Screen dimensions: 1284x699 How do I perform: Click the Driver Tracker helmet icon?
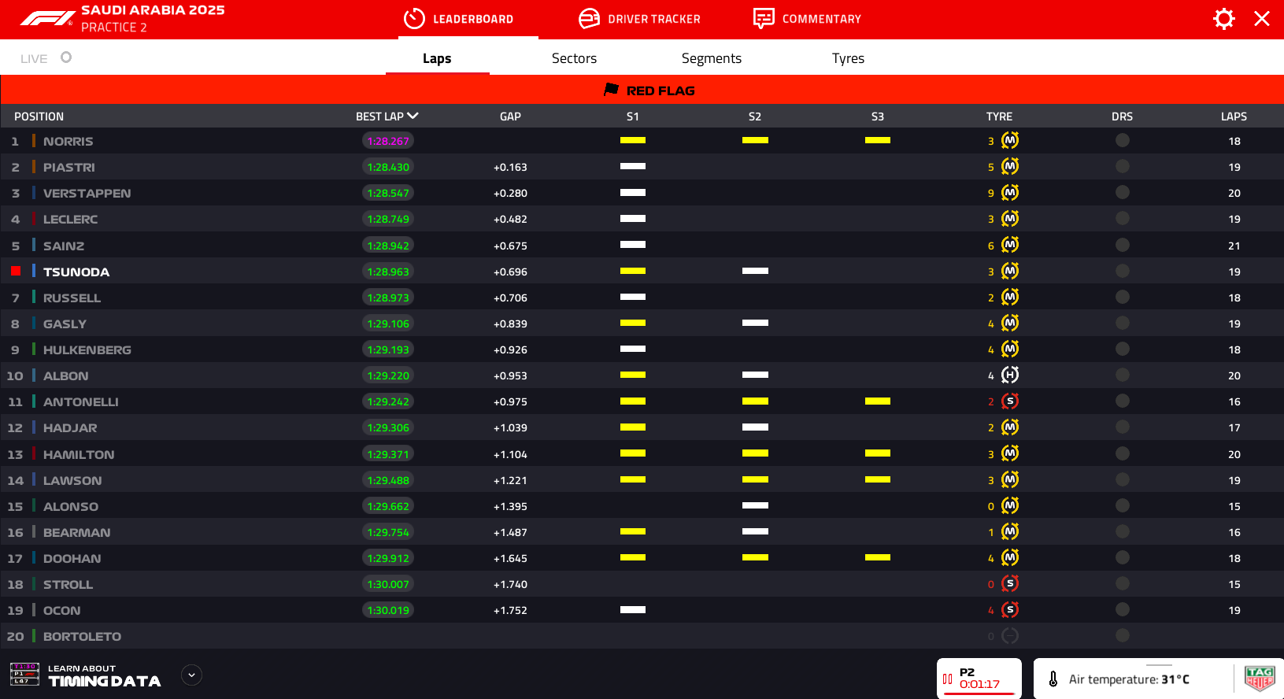click(x=589, y=19)
